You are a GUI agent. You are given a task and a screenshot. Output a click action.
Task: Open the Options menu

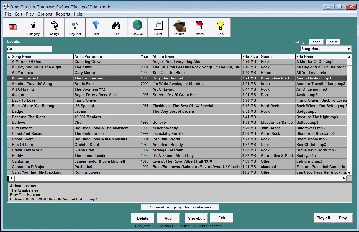[x=44, y=14]
